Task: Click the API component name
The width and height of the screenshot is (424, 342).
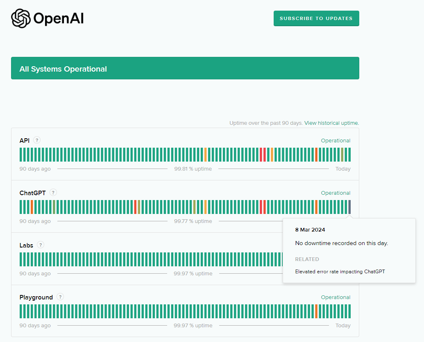Action: (x=24, y=140)
